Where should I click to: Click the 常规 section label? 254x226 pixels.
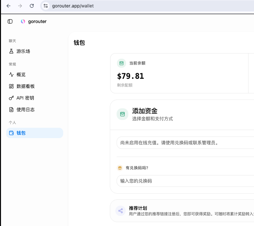coord(12,64)
